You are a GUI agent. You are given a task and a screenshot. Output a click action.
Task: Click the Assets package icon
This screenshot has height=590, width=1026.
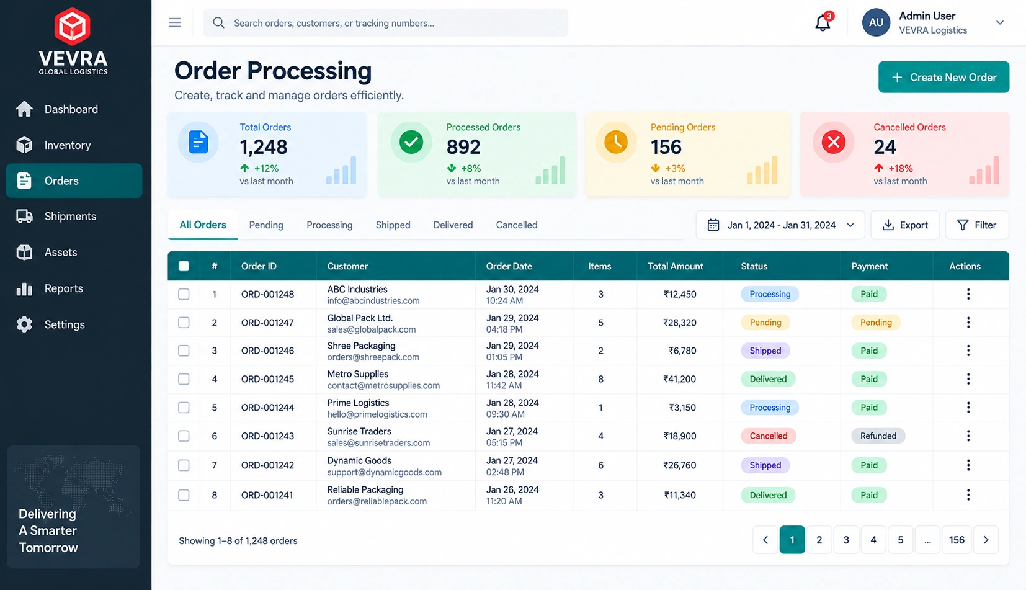[x=24, y=253]
